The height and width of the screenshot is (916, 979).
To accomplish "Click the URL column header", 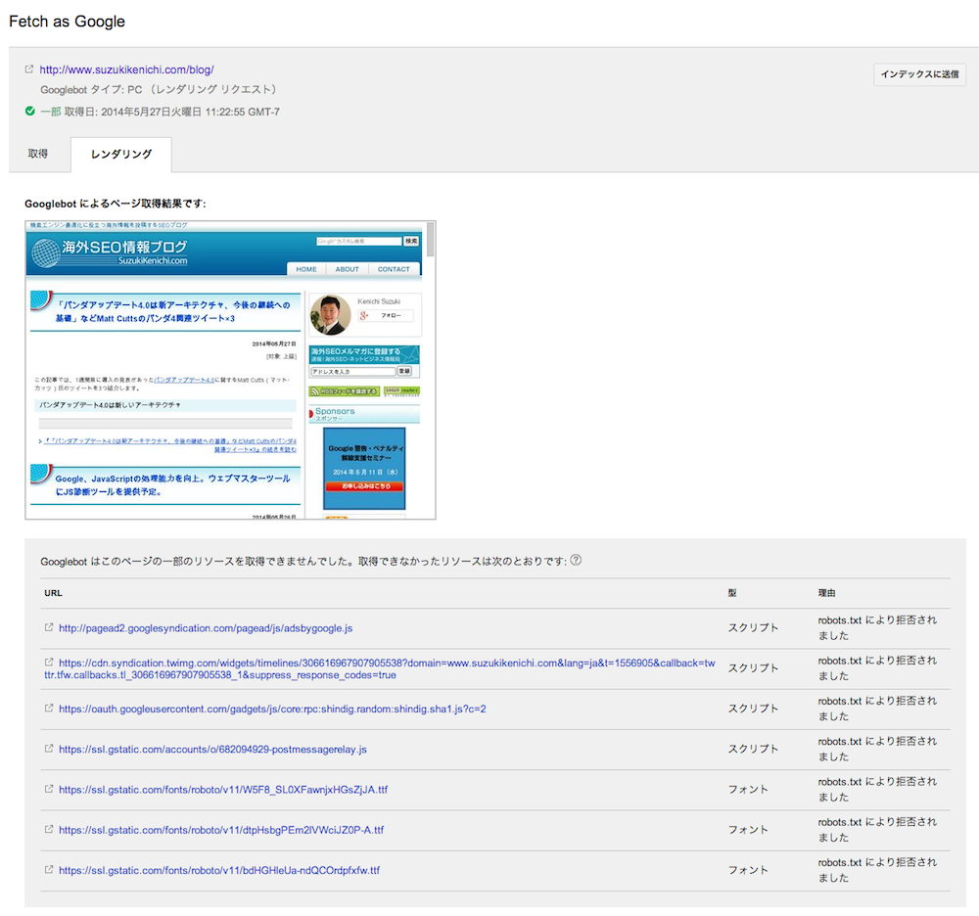I will [x=53, y=593].
